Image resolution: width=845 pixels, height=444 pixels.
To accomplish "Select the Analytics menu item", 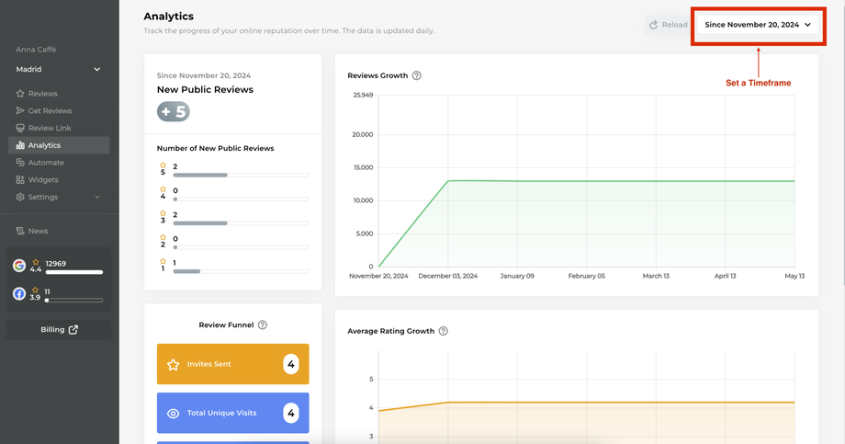I will (59, 145).
